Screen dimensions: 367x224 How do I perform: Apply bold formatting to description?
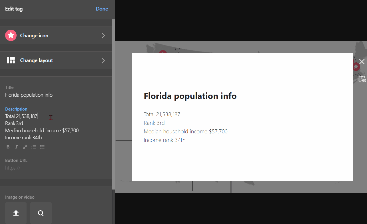8,147
